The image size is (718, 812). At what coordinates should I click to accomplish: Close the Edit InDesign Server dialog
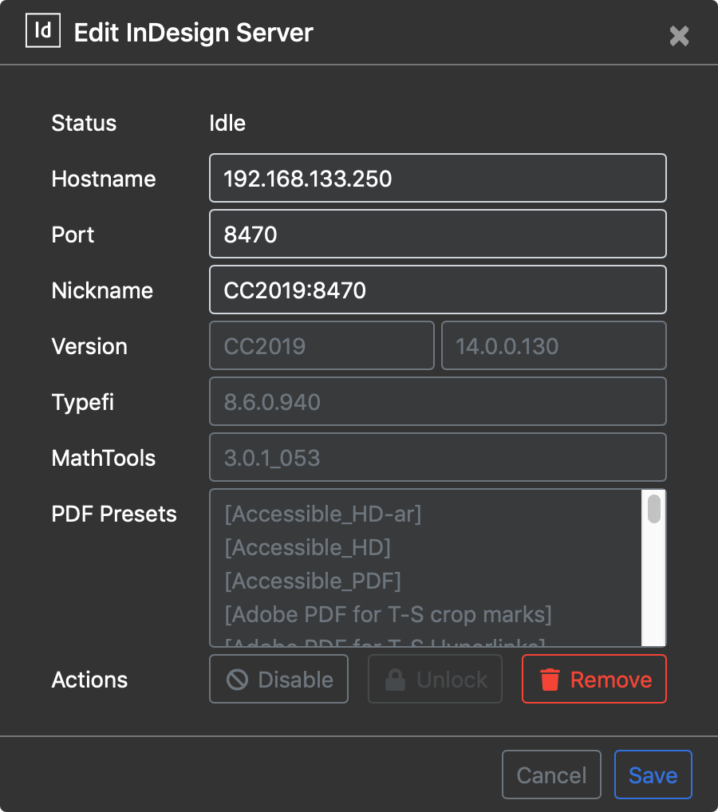tap(679, 36)
